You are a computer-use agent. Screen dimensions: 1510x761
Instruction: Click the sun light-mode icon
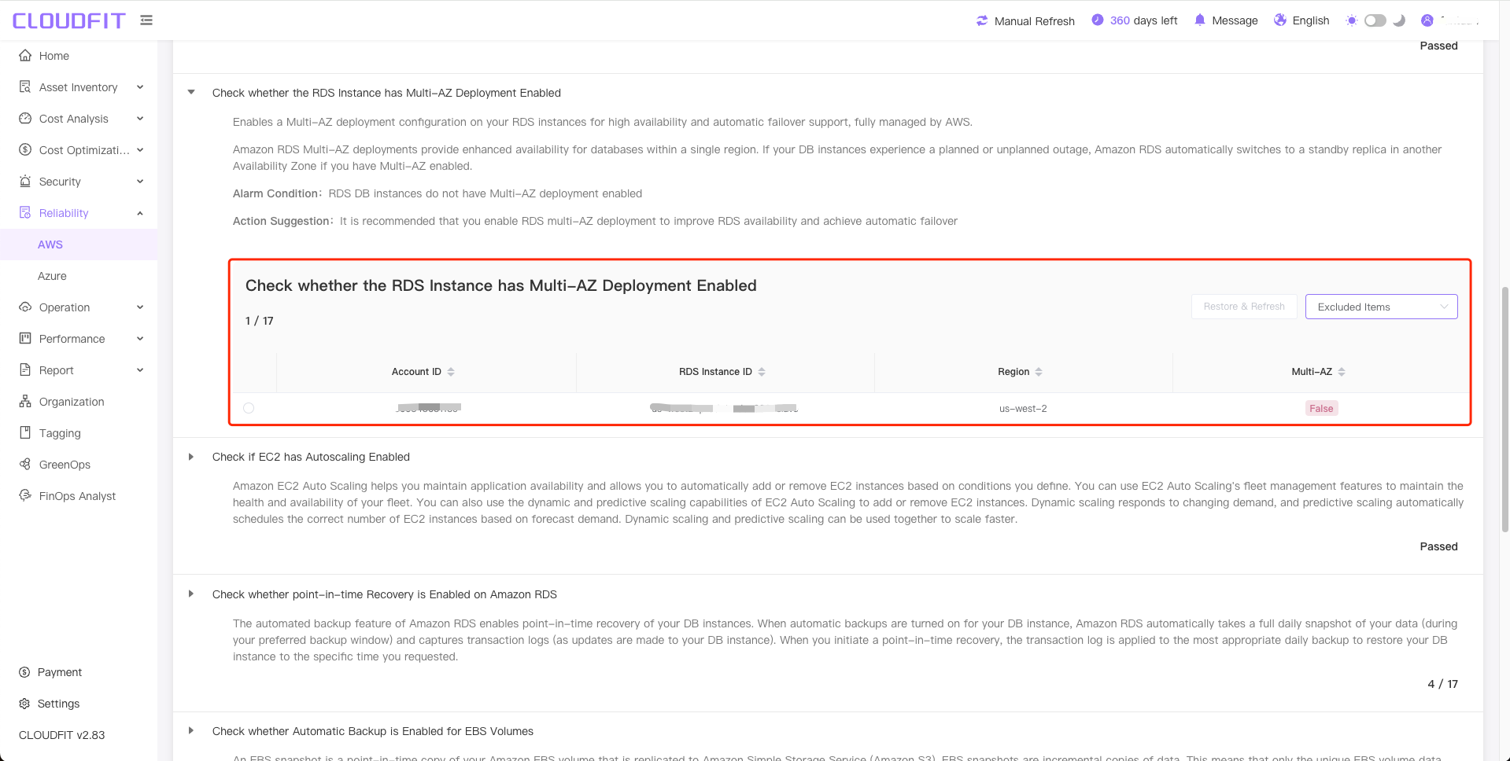click(1352, 20)
